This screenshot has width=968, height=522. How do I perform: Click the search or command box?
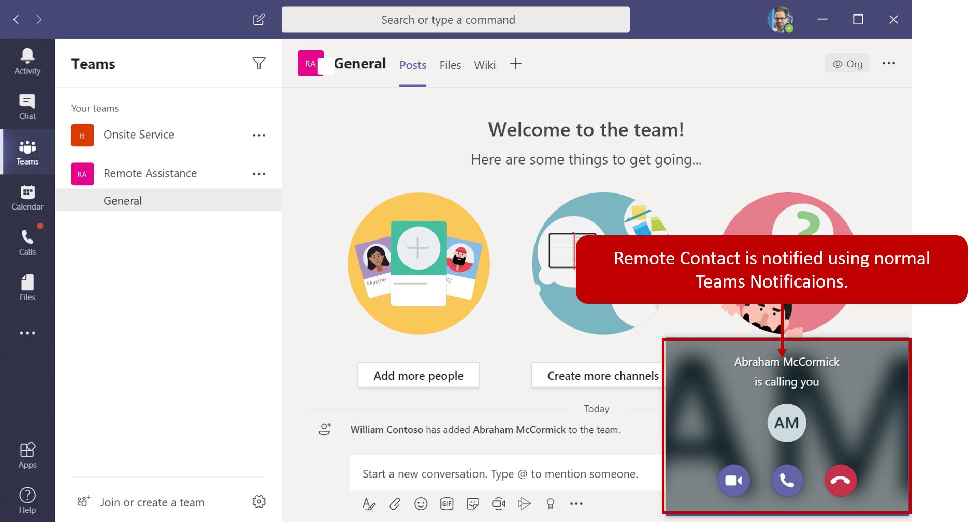point(456,20)
